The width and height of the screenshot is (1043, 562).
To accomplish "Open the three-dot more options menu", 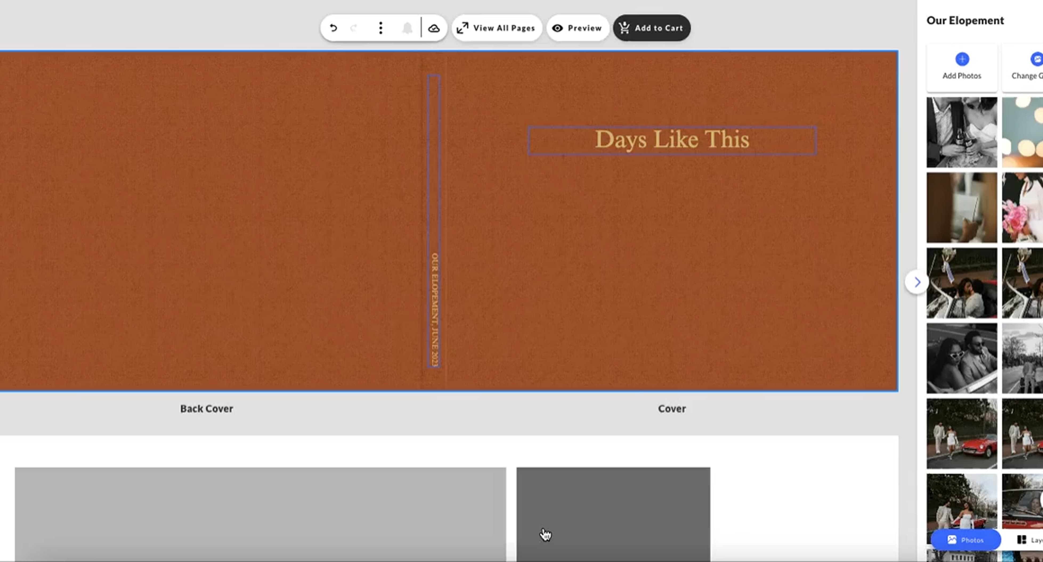I will 381,28.
